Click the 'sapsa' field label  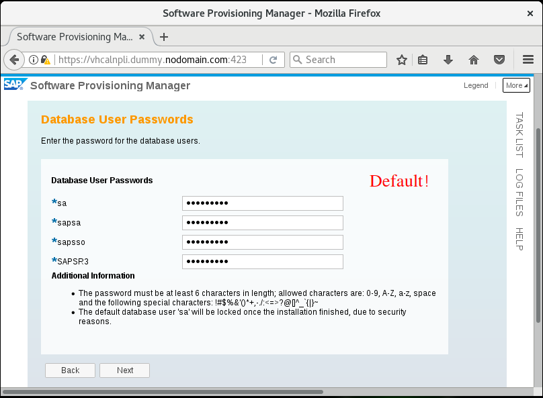[x=69, y=223]
